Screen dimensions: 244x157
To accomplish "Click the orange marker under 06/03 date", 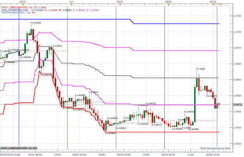I will 168,5.
